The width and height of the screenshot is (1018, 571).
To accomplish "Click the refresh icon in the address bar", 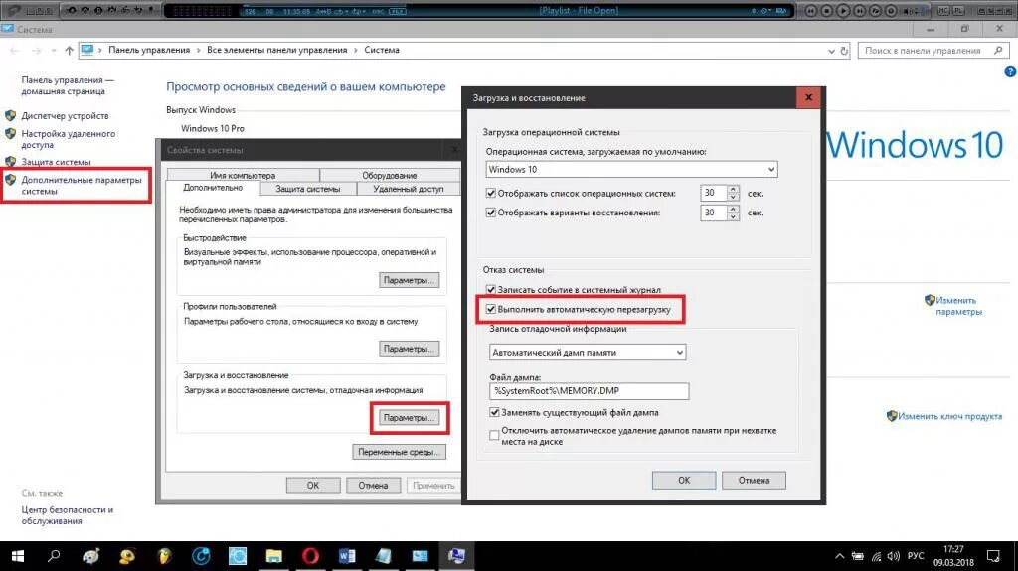I will tap(844, 50).
